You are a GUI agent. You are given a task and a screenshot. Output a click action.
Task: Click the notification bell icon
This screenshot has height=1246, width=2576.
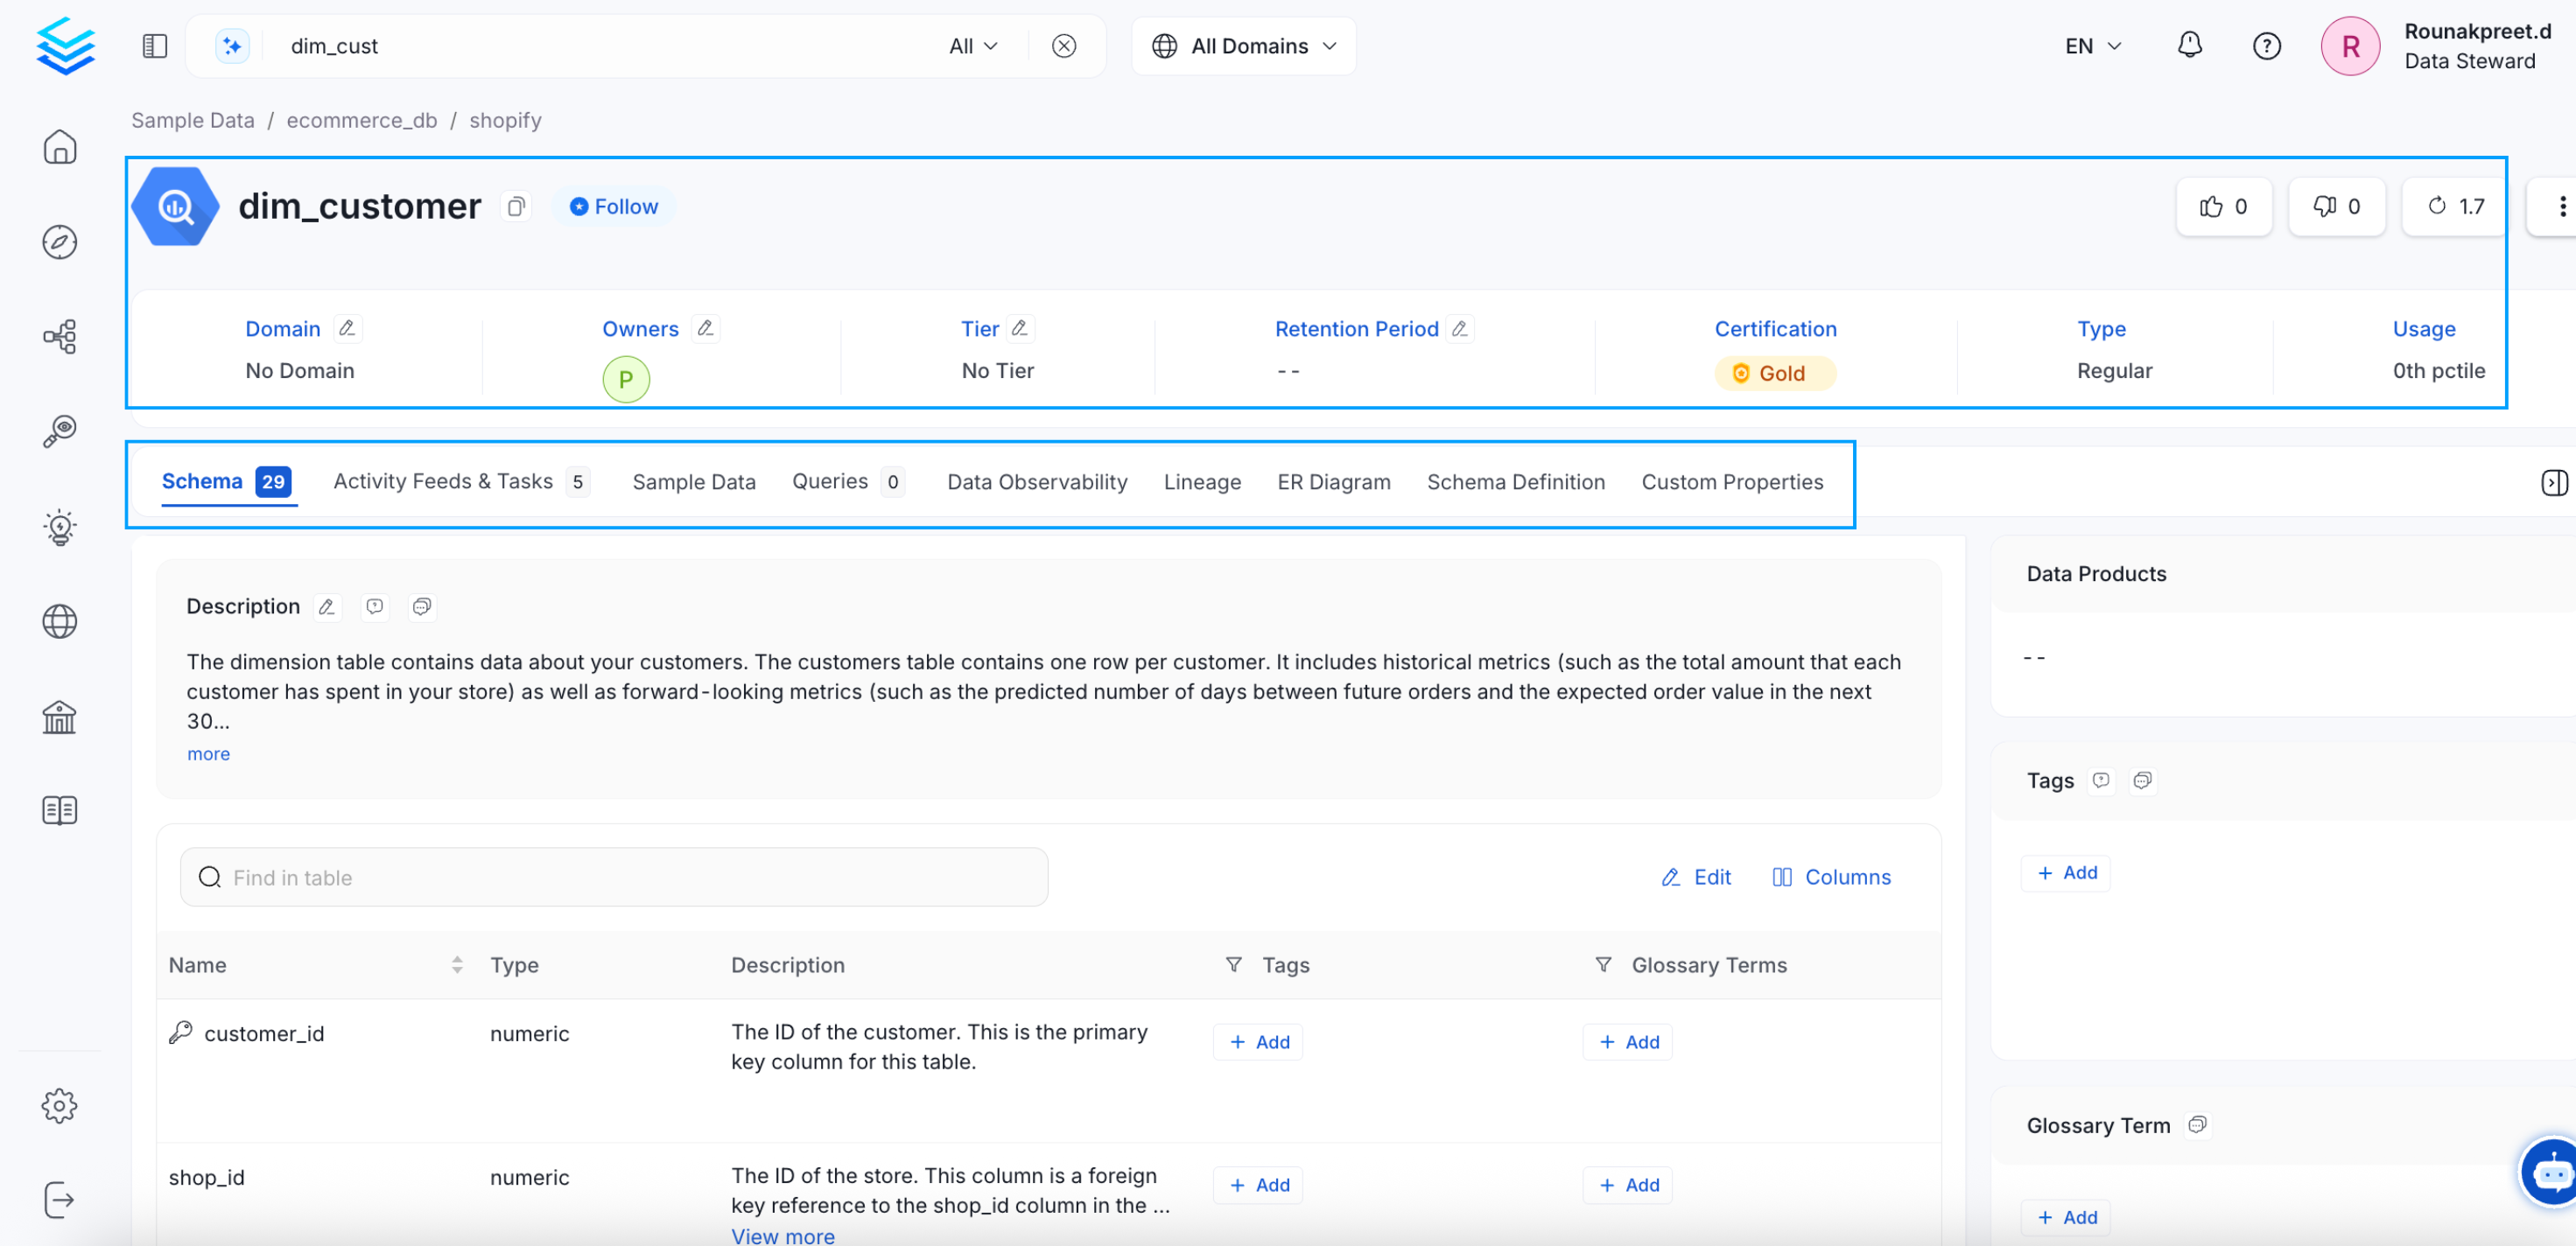2189,45
